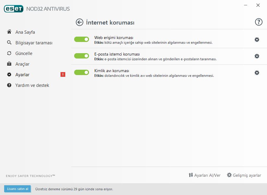Click the gear icon of Gelişmiş ayarlar
The width and height of the screenshot is (267, 195).
229,175
